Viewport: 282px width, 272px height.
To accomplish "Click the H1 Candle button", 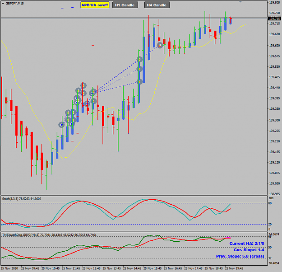I will 125,5.
